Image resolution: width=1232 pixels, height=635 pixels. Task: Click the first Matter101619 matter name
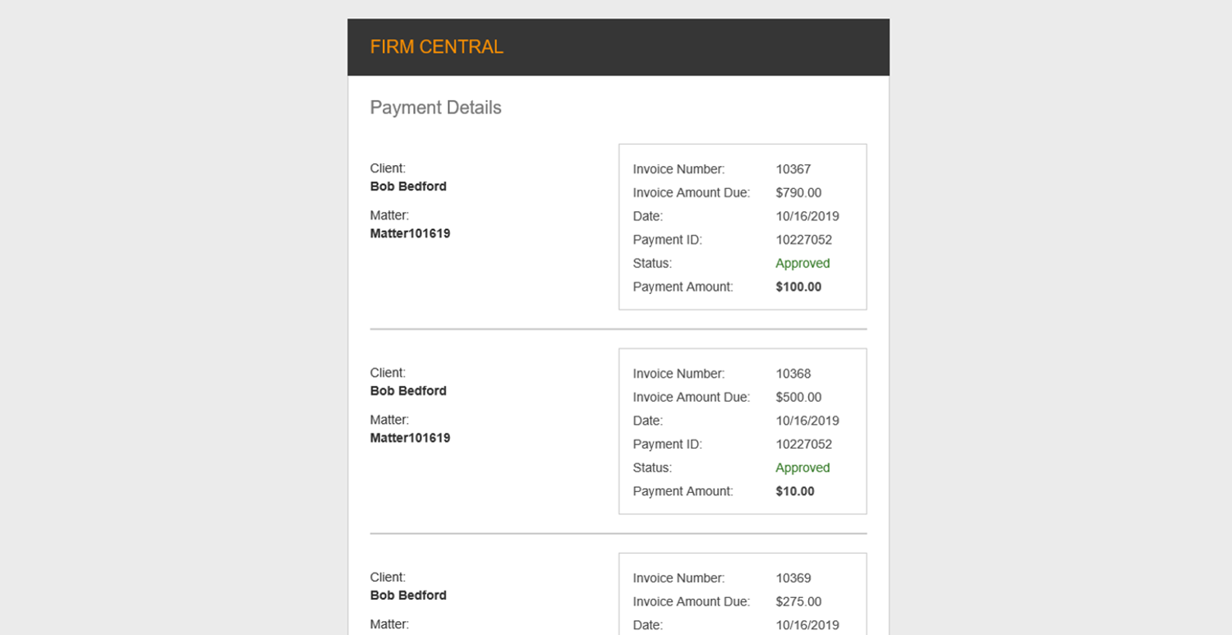(410, 233)
